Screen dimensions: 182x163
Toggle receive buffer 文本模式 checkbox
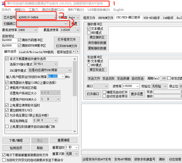pyautogui.click(x=89, y=28)
